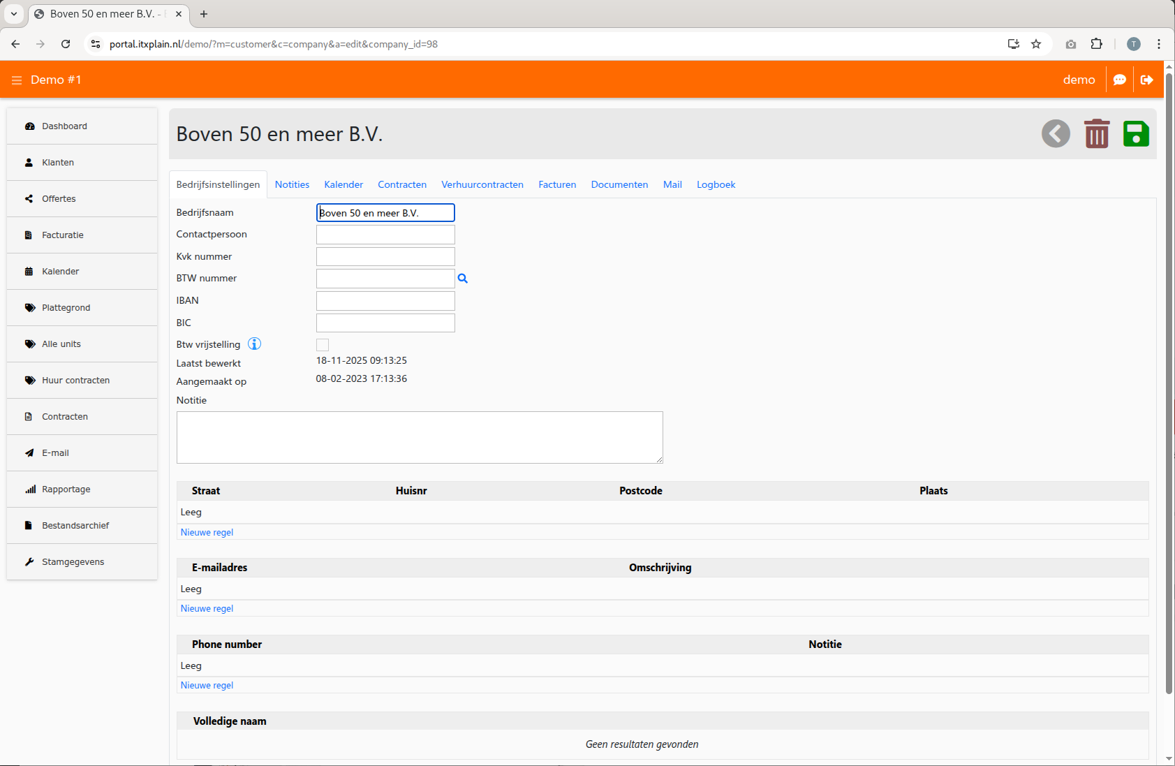
Task: Open Klanten in the sidebar
Action: (58, 163)
